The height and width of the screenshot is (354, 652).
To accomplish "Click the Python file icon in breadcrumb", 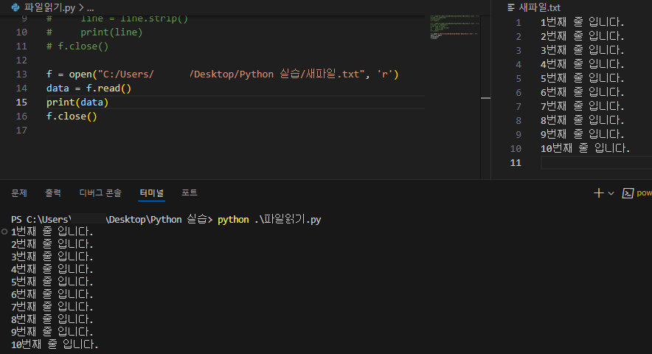I will (x=15, y=7).
